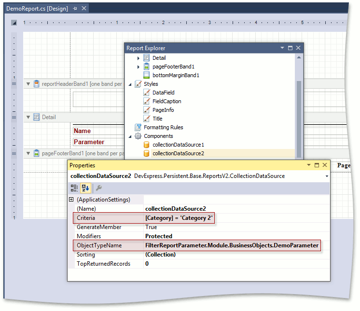This screenshot has height=311, width=360.
Task: Select the Name field in Detail band
Action: coord(92,131)
